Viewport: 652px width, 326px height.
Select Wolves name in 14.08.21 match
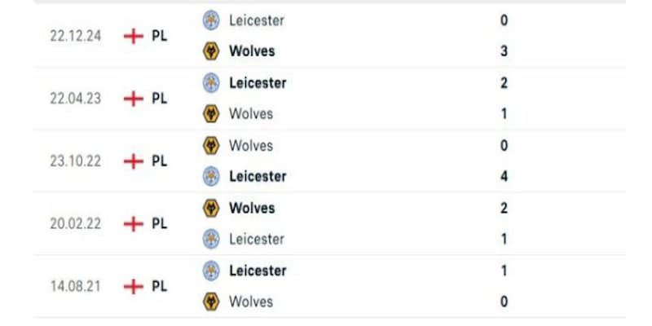(x=251, y=302)
